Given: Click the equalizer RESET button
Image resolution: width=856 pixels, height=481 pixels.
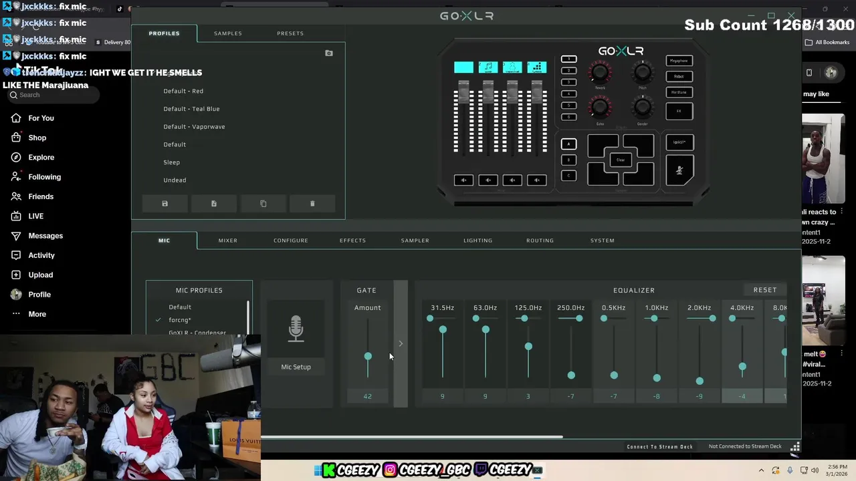Looking at the screenshot, I should pyautogui.click(x=765, y=290).
